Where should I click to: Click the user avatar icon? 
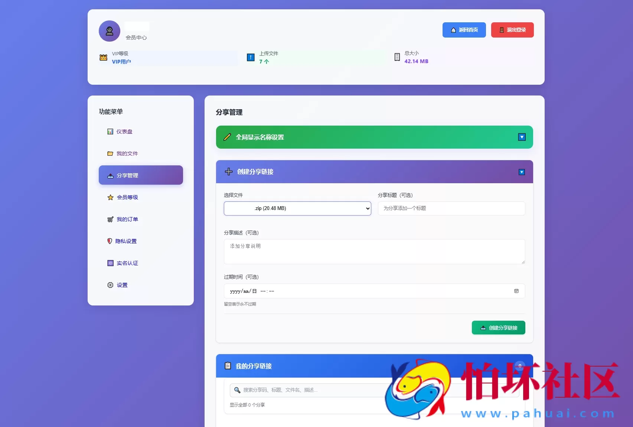110,31
